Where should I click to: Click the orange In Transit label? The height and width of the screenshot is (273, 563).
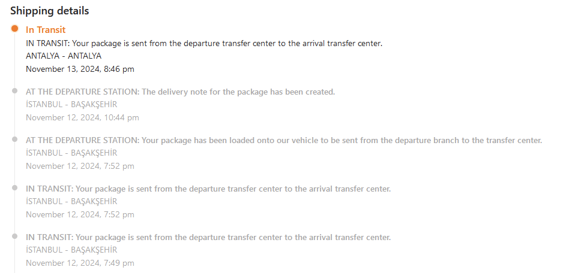(x=46, y=29)
